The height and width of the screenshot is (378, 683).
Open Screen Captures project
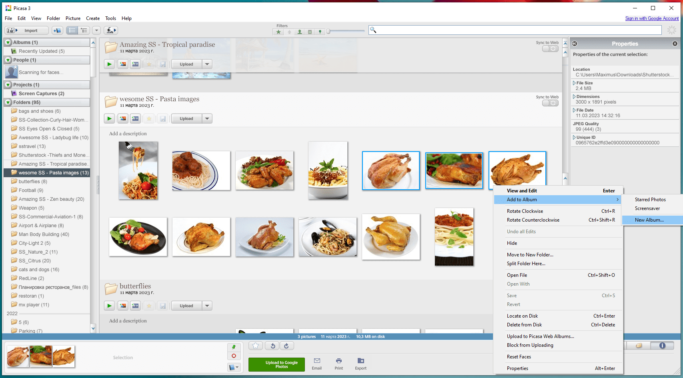41,94
